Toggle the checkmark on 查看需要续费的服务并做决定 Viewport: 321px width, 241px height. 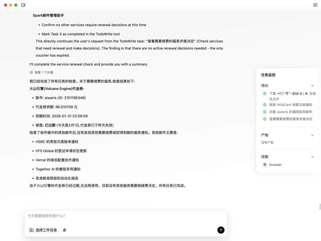pos(265,119)
